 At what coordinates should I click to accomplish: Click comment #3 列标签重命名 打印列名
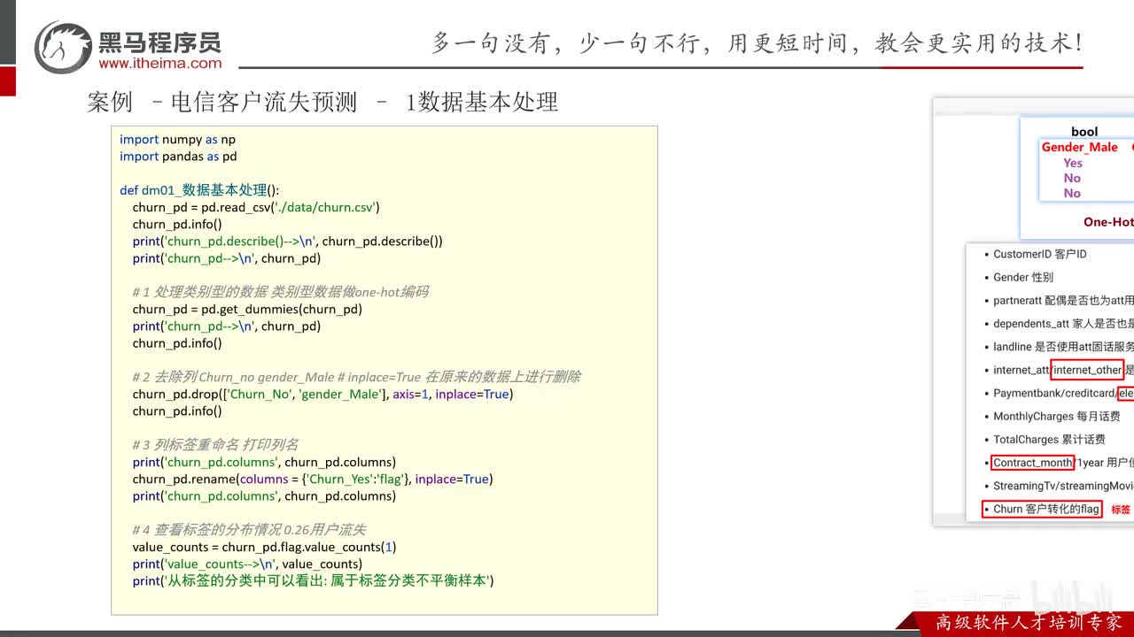point(215,445)
